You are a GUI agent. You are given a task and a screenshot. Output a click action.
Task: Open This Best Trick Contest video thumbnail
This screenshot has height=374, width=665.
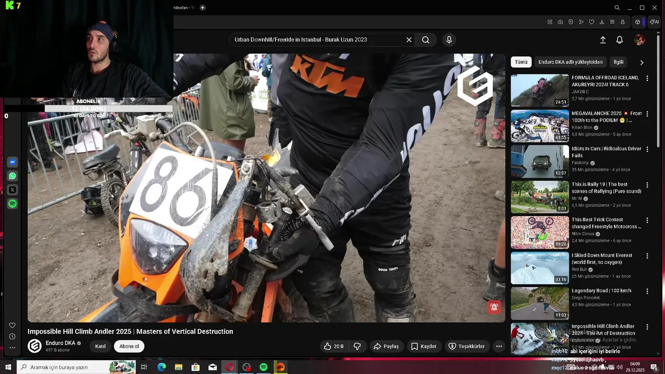(540, 232)
